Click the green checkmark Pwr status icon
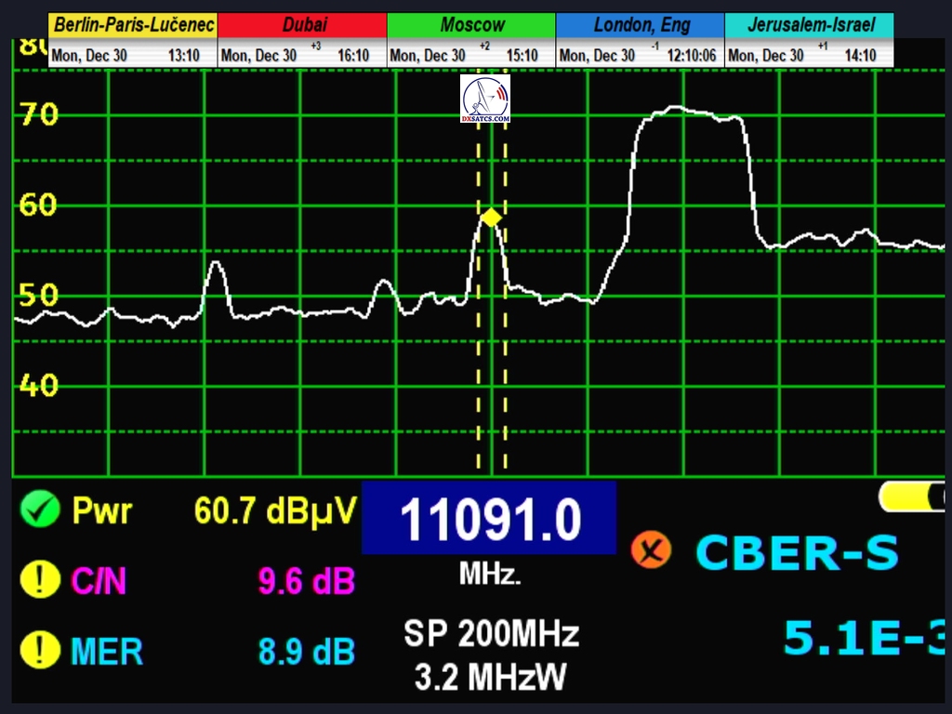The width and height of the screenshot is (952, 714). tap(39, 509)
